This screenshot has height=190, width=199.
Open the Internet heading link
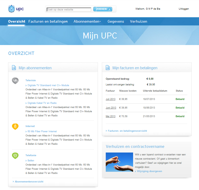point(30,126)
